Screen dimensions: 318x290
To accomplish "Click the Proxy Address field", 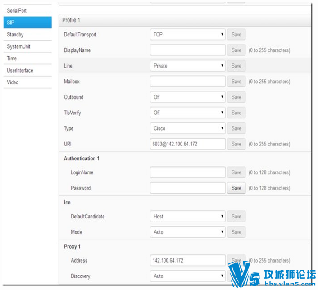I will (188, 260).
